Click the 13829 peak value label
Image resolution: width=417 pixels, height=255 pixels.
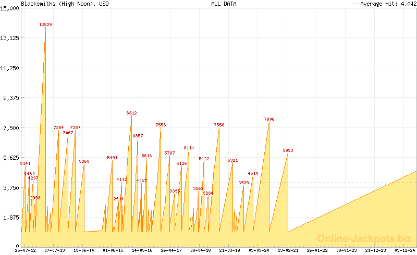click(45, 24)
